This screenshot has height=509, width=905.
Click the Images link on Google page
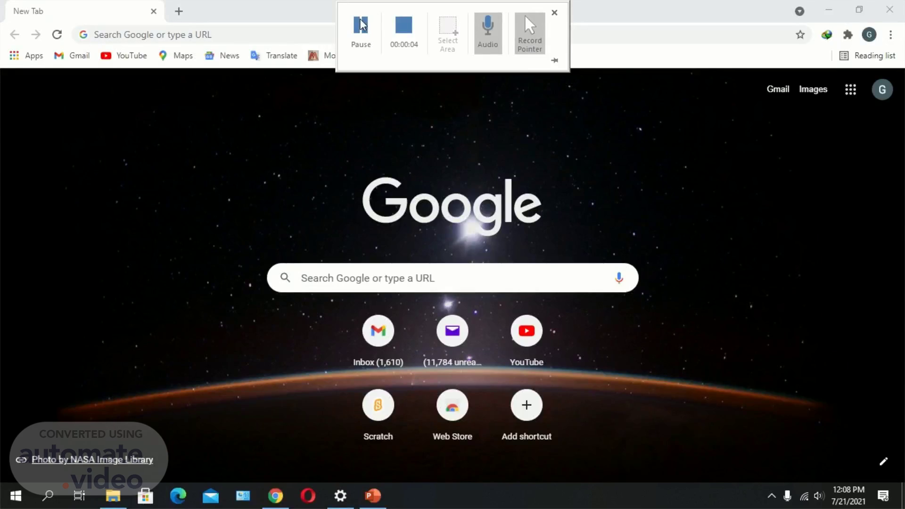coord(813,89)
